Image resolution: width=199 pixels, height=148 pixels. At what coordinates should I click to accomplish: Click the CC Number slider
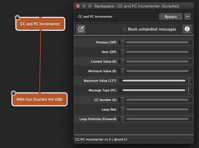pos(156,100)
